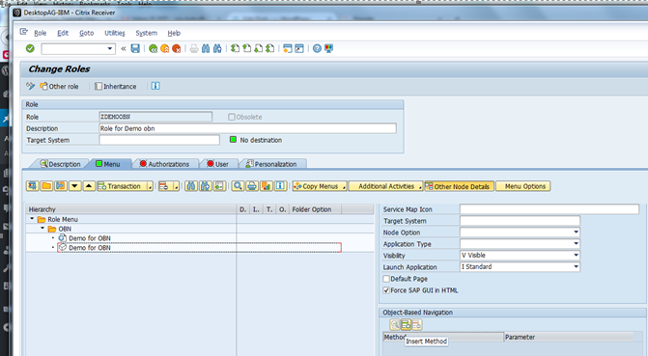Click the Generate Shortcut icon
Image resolution: width=648 pixels, height=356 pixels.
tap(299, 49)
